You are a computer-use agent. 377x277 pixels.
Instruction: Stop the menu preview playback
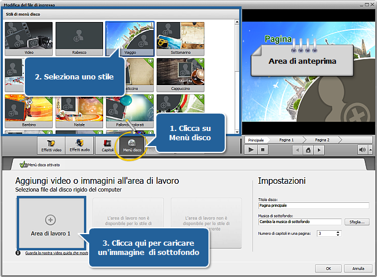pos(263,150)
